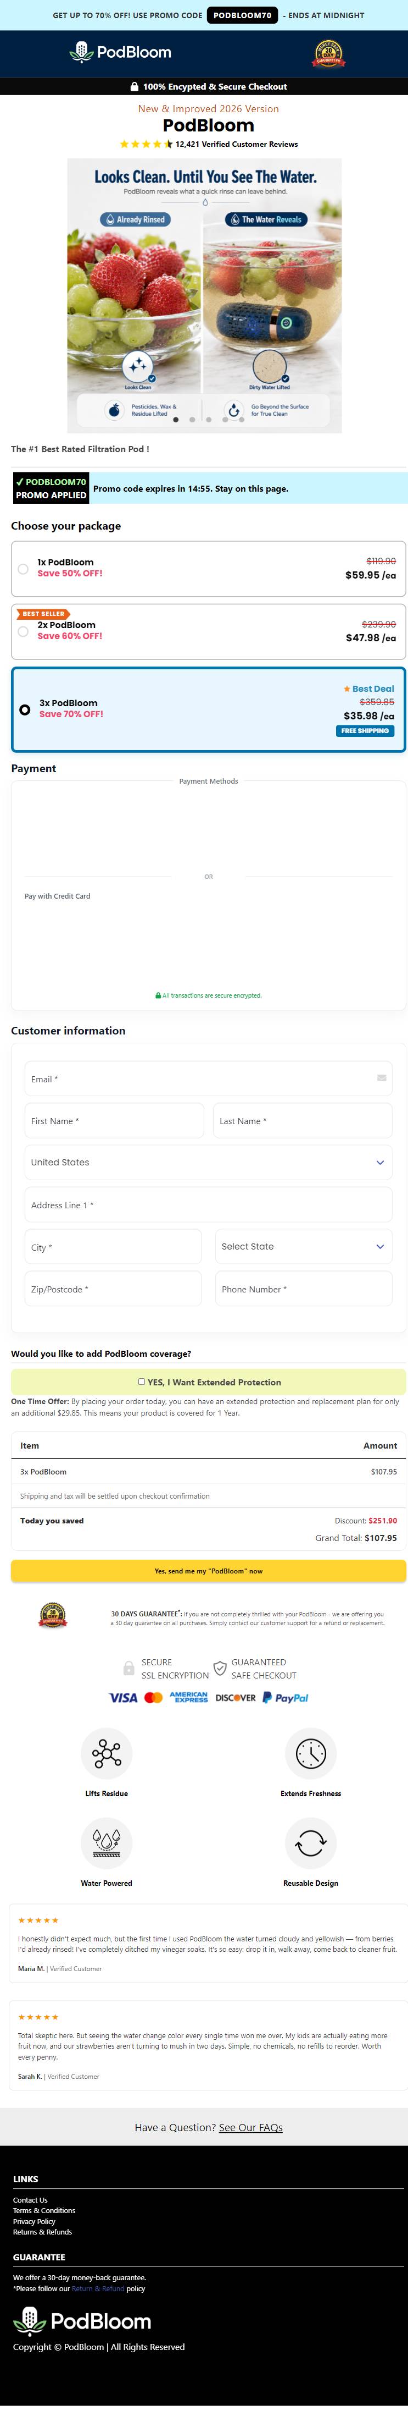
Task: Open the See Our FAQs link
Action: point(251,2127)
